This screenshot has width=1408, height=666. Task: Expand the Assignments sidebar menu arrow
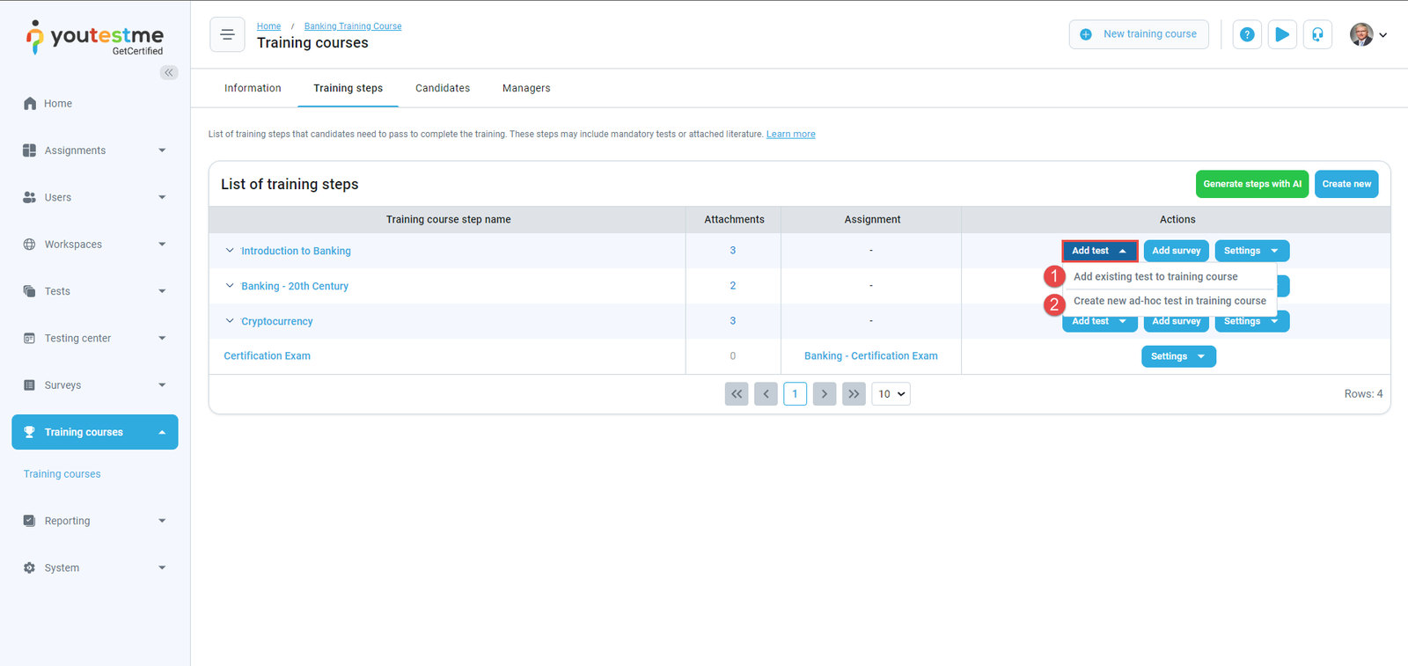(162, 150)
